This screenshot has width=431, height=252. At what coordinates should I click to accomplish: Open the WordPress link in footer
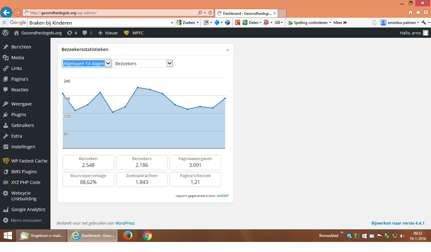pyautogui.click(x=125, y=223)
